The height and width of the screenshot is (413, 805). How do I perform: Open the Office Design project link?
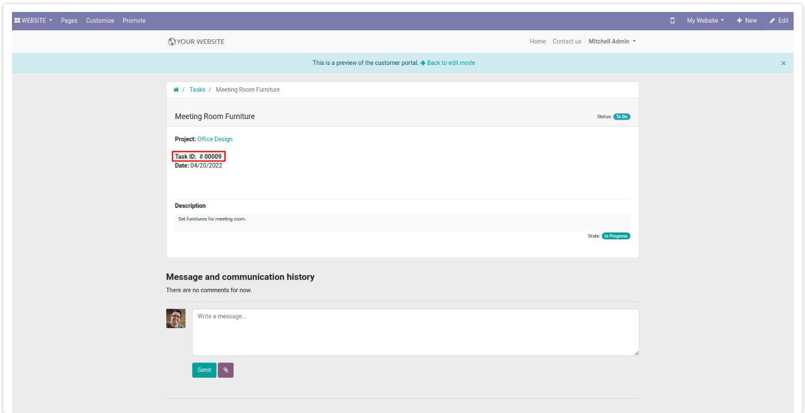pyautogui.click(x=215, y=140)
